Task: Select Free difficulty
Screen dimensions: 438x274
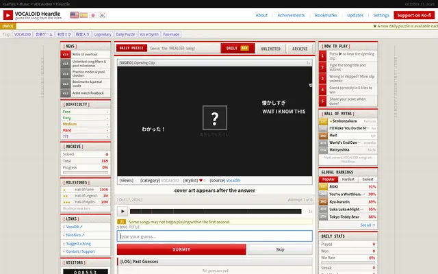Action: tap(86, 112)
